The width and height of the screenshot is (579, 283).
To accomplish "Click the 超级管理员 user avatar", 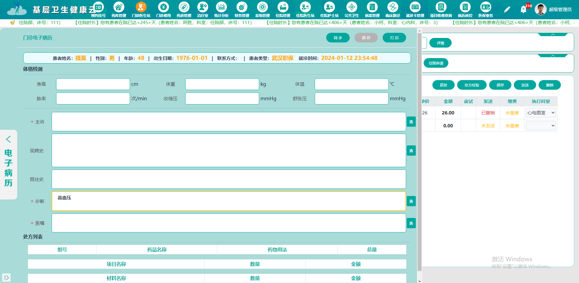I will click(x=540, y=9).
